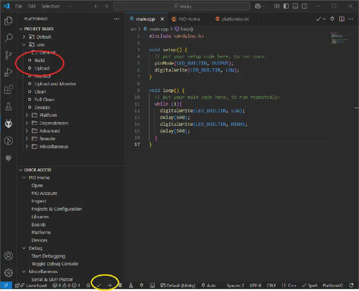Click PlatformIO Build checkmark in status bar
Screen dimensions: 359x291
tap(99, 285)
